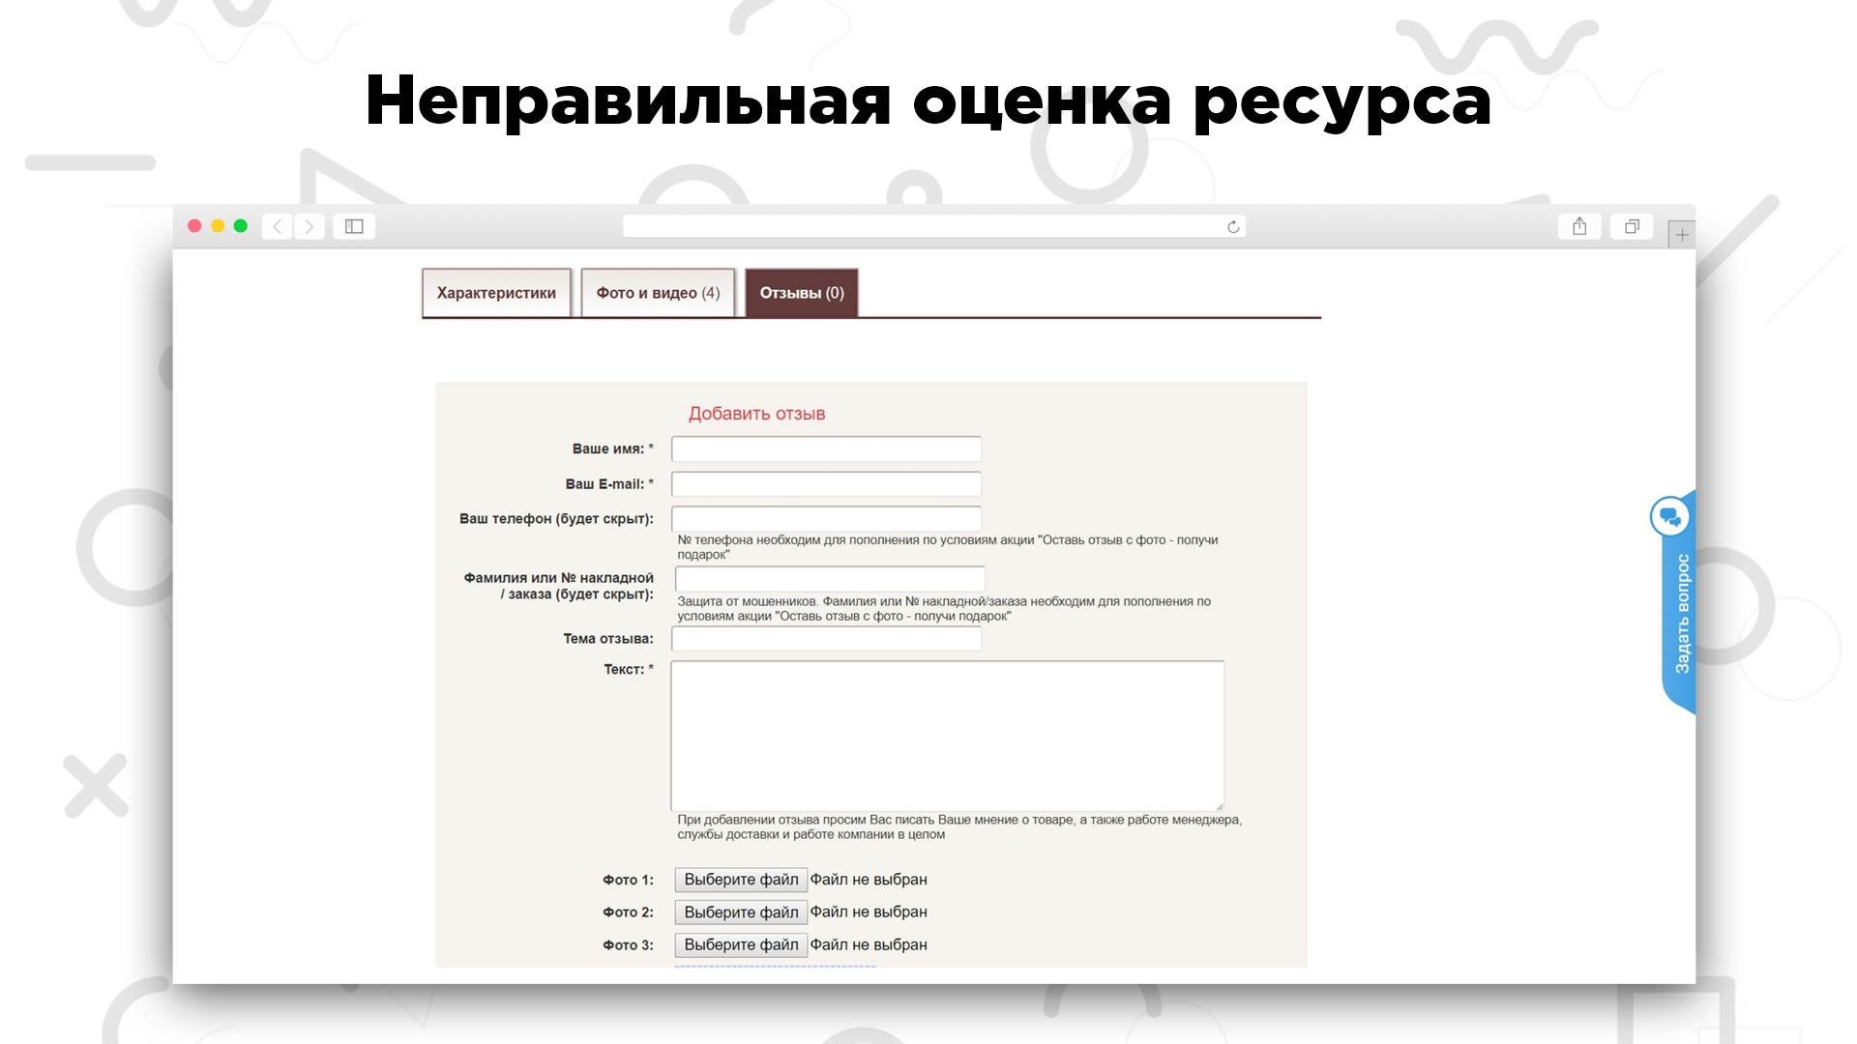Show all tabs overview icon
The height and width of the screenshot is (1044, 1857).
tap(1632, 226)
